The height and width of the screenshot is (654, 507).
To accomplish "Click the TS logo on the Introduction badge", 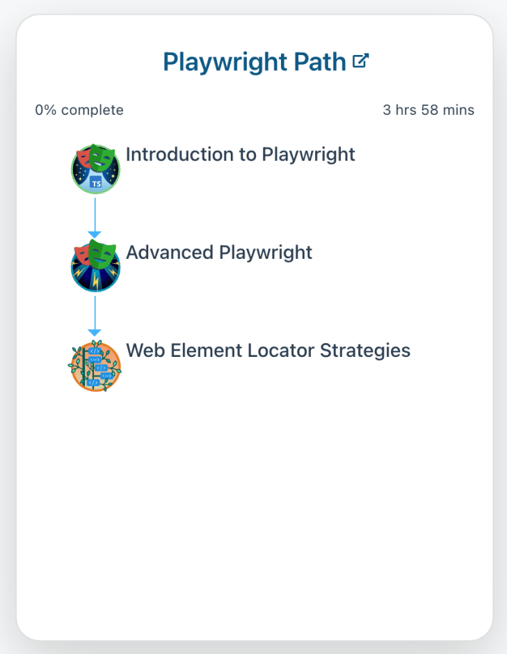I will (x=96, y=184).
